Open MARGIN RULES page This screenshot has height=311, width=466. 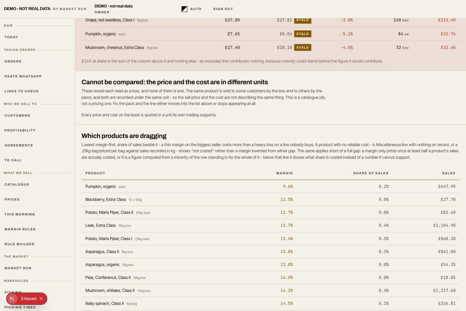coord(20,229)
